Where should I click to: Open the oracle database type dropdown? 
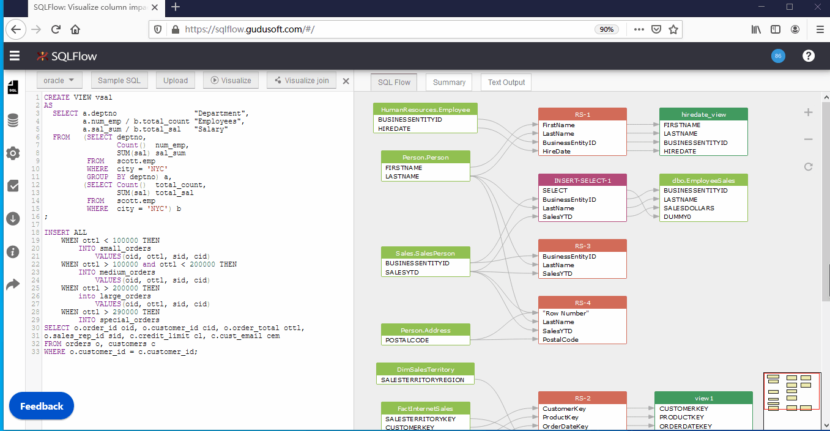(x=59, y=80)
